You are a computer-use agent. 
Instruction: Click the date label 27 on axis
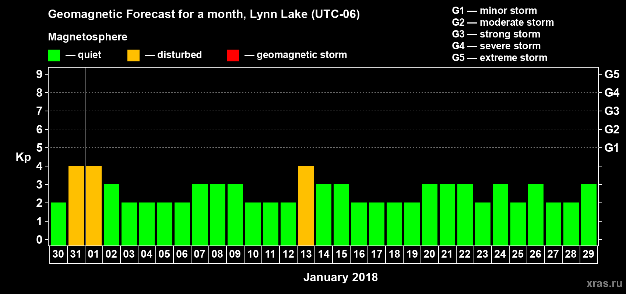point(553,254)
